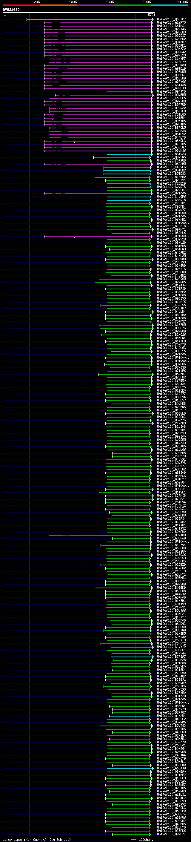Image resolution: width=191 pixels, height=842 pixels.
Task: Open hit UniRef100_Q9RSN5
Action: tap(171, 157)
